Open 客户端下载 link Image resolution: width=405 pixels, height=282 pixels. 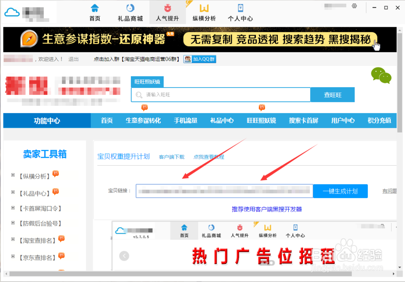pyautogui.click(x=172, y=157)
